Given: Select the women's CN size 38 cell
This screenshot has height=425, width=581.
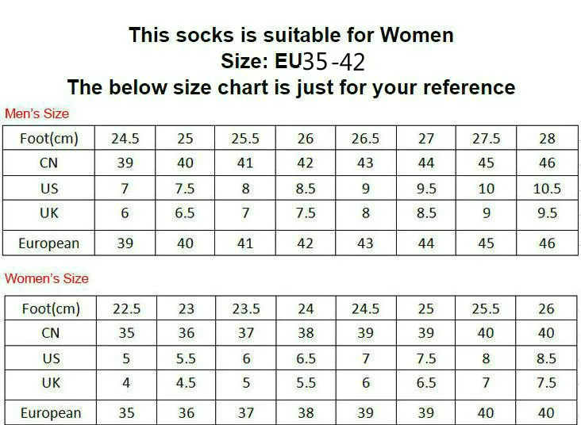Looking at the screenshot, I should click(x=306, y=333).
